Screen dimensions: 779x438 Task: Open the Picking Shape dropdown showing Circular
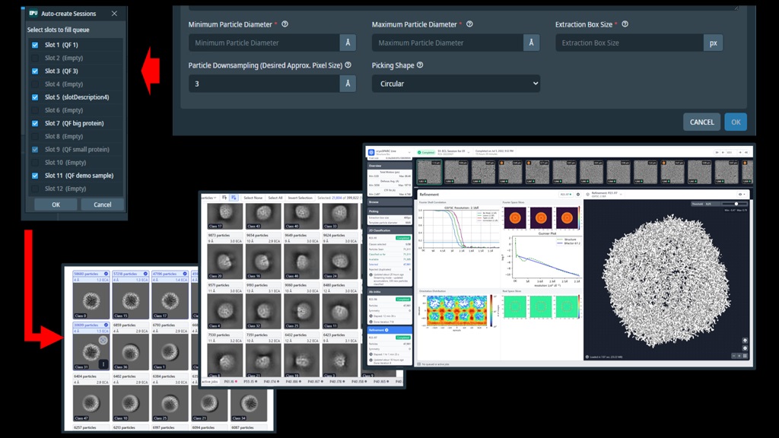pos(456,84)
